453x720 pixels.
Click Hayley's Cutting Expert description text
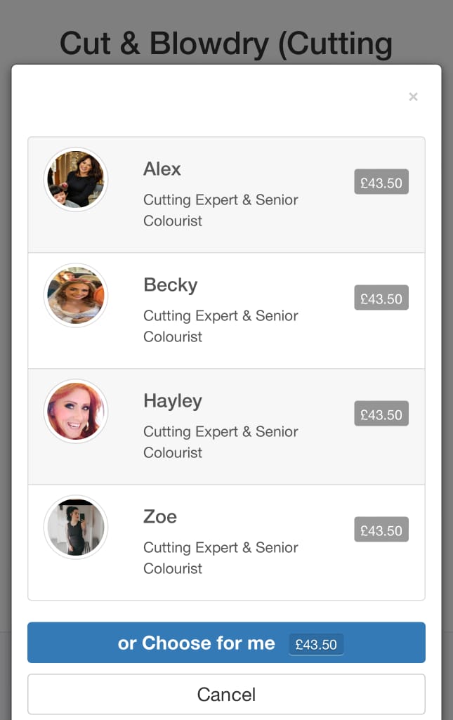[x=221, y=442]
